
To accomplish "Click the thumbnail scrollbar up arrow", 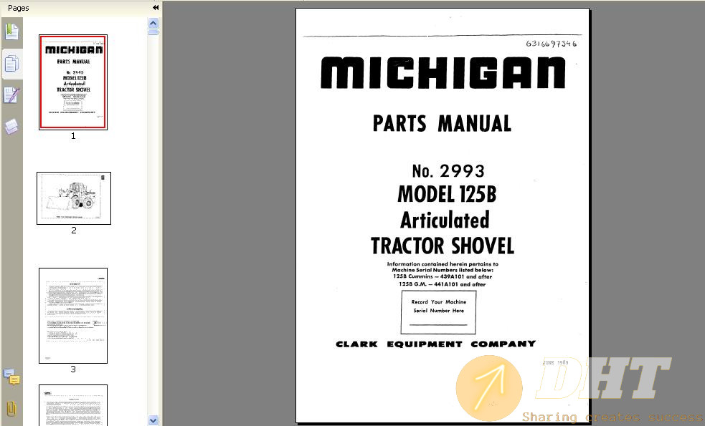I will 153,24.
